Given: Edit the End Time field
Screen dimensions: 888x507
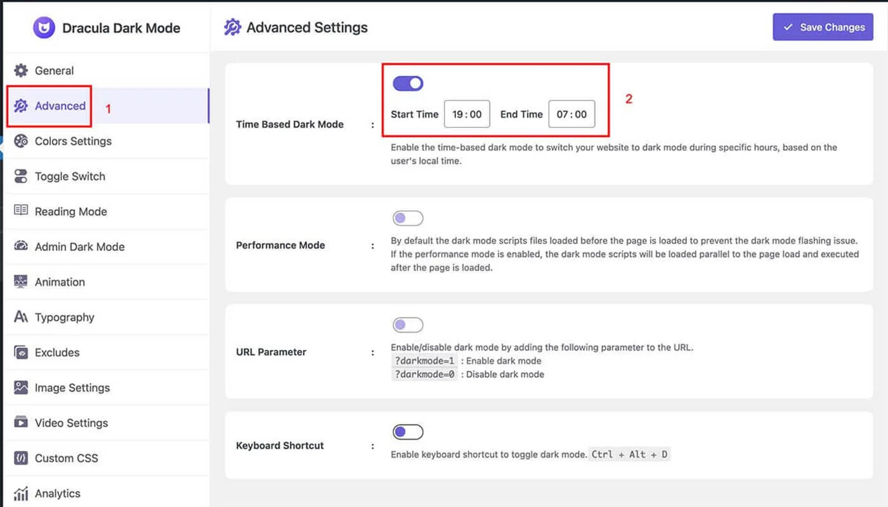Looking at the screenshot, I should [571, 115].
